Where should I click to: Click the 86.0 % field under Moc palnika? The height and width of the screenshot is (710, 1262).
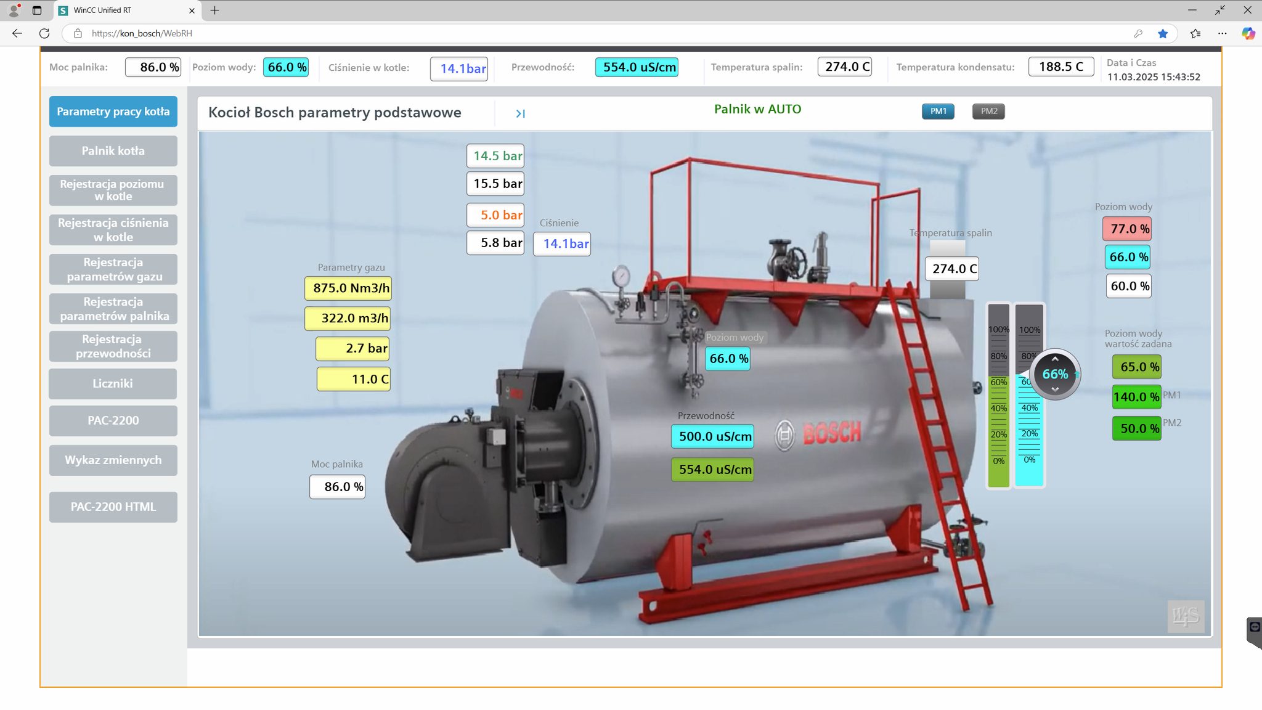(338, 487)
